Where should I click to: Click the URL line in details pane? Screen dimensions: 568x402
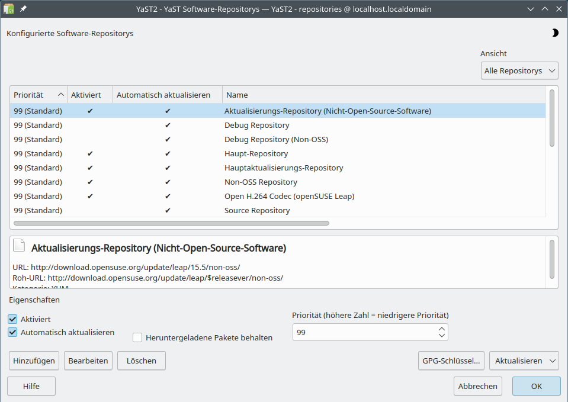point(126,267)
